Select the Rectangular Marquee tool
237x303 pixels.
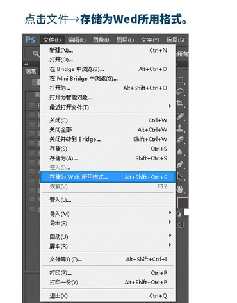[180, 80]
